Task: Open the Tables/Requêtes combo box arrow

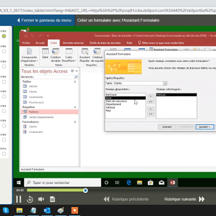Action: [x=165, y=83]
